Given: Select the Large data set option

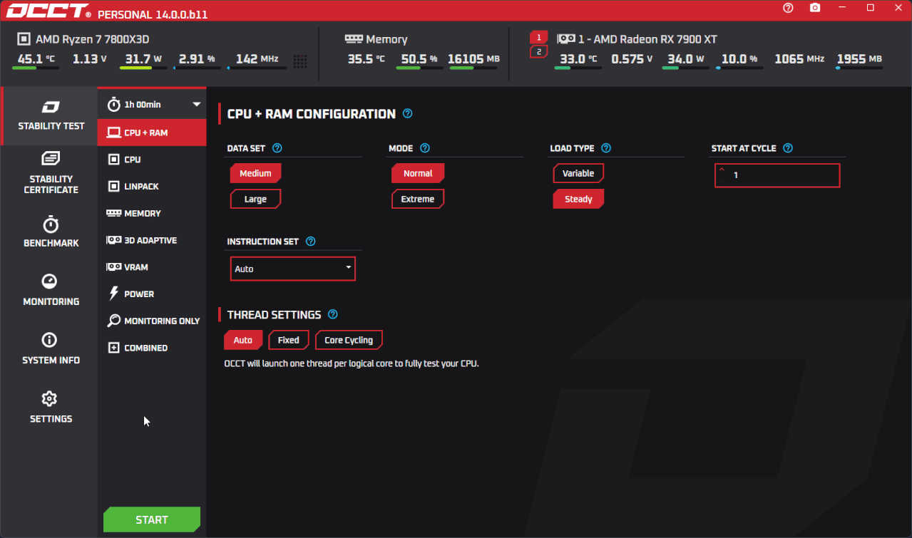Looking at the screenshot, I should 255,199.
